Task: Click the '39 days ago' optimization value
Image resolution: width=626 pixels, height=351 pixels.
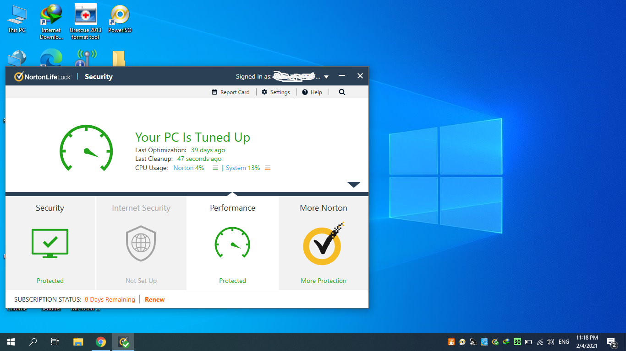Action: [208, 150]
